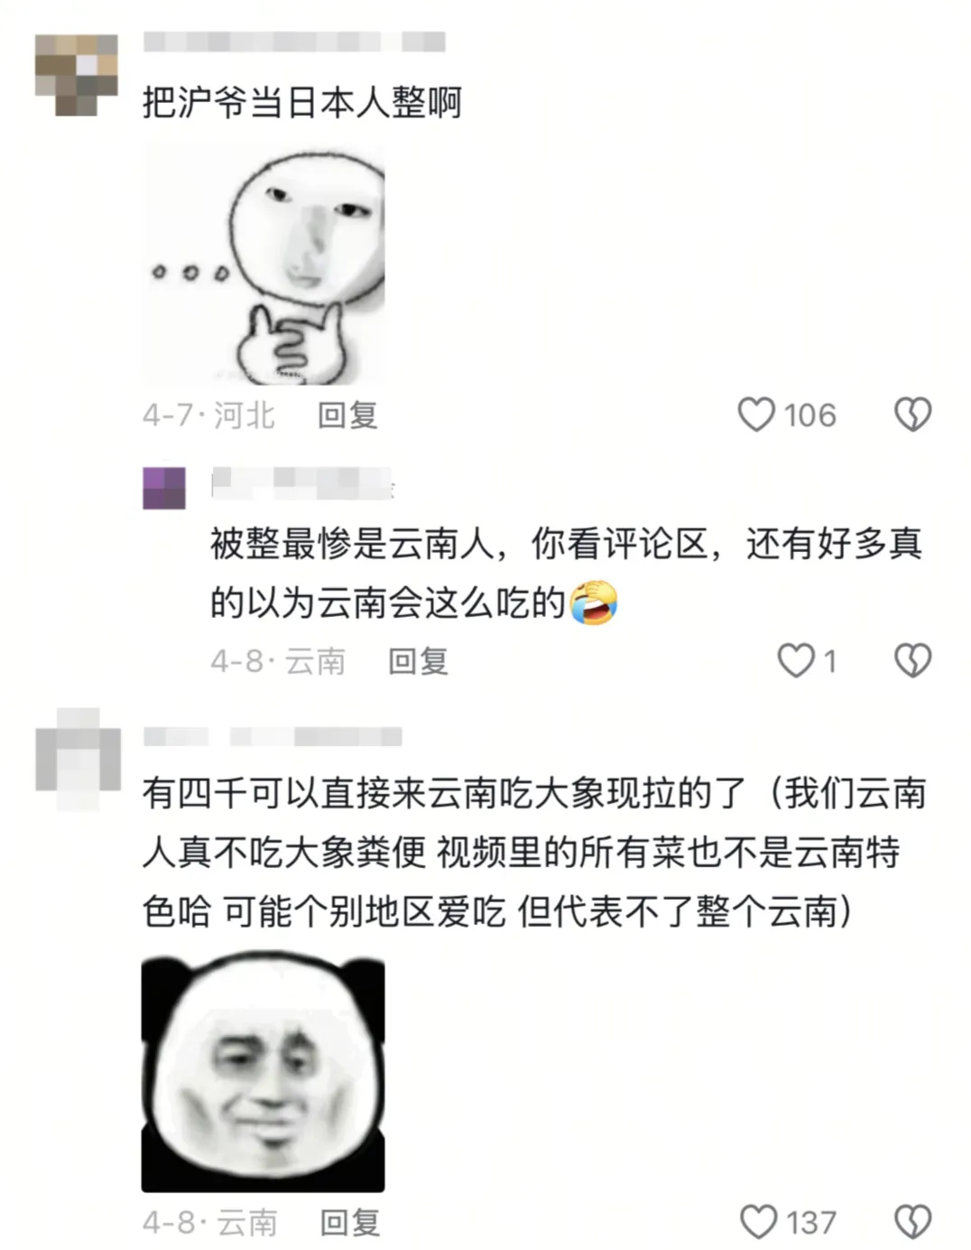Tap the purple avatar of the reply author
Image resolution: width=971 pixels, height=1250 pixels.
coord(164,489)
